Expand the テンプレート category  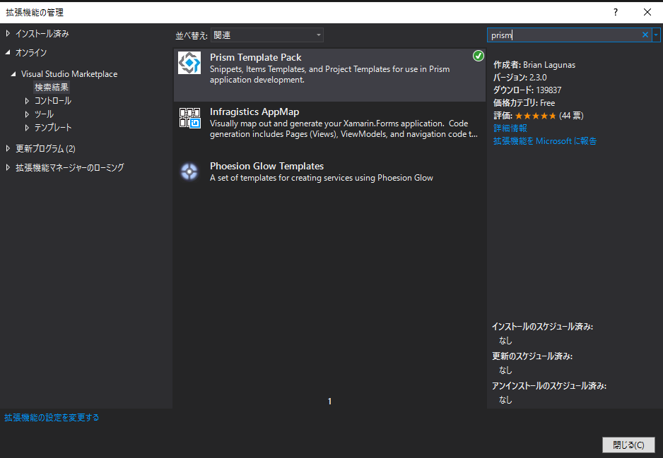click(x=27, y=128)
